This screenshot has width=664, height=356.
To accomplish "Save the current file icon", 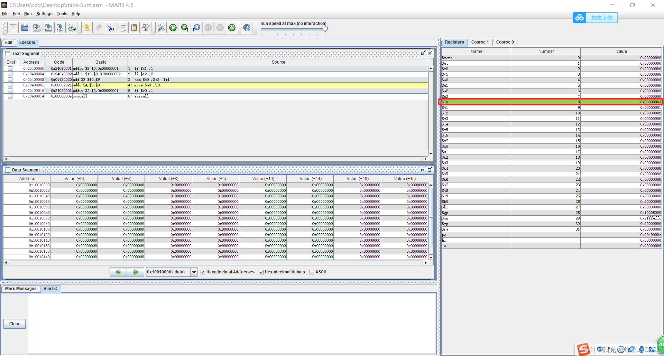I will (x=37, y=28).
